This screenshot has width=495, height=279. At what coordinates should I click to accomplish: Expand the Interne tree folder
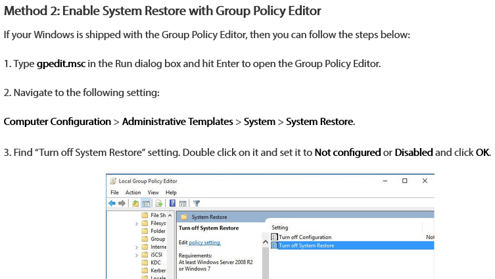137,247
